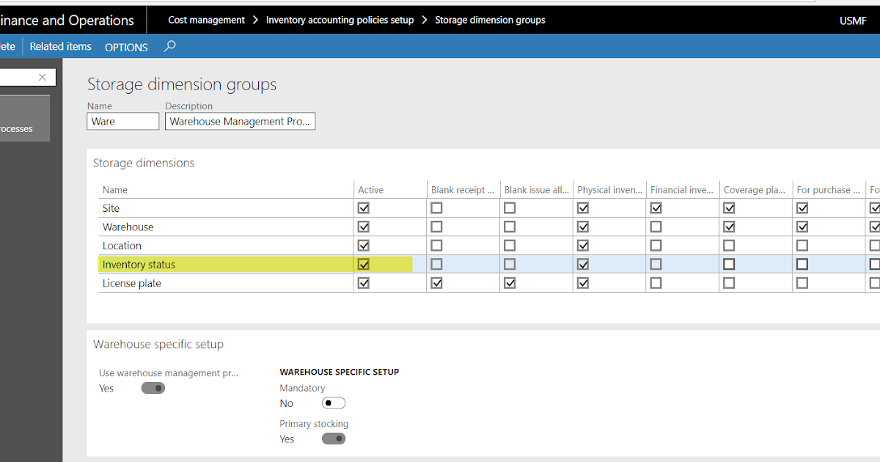Toggle Use warehouse management processes switch
The image size is (880, 462).
(153, 388)
